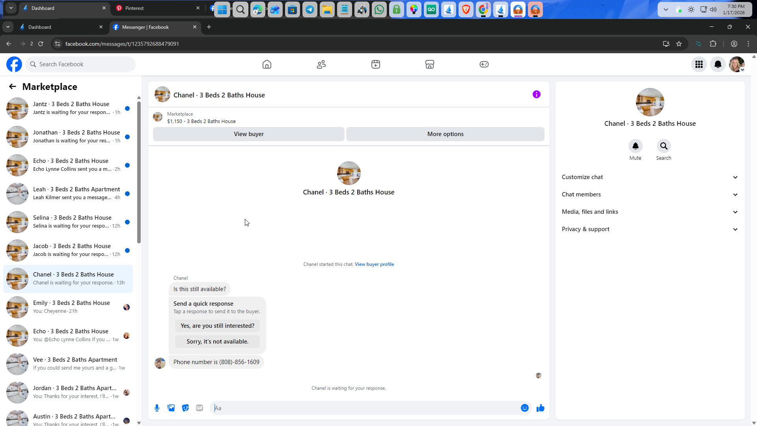Viewport: 757px width, 426px height.
Task: Open the emoji picker in message box
Action: click(524, 408)
